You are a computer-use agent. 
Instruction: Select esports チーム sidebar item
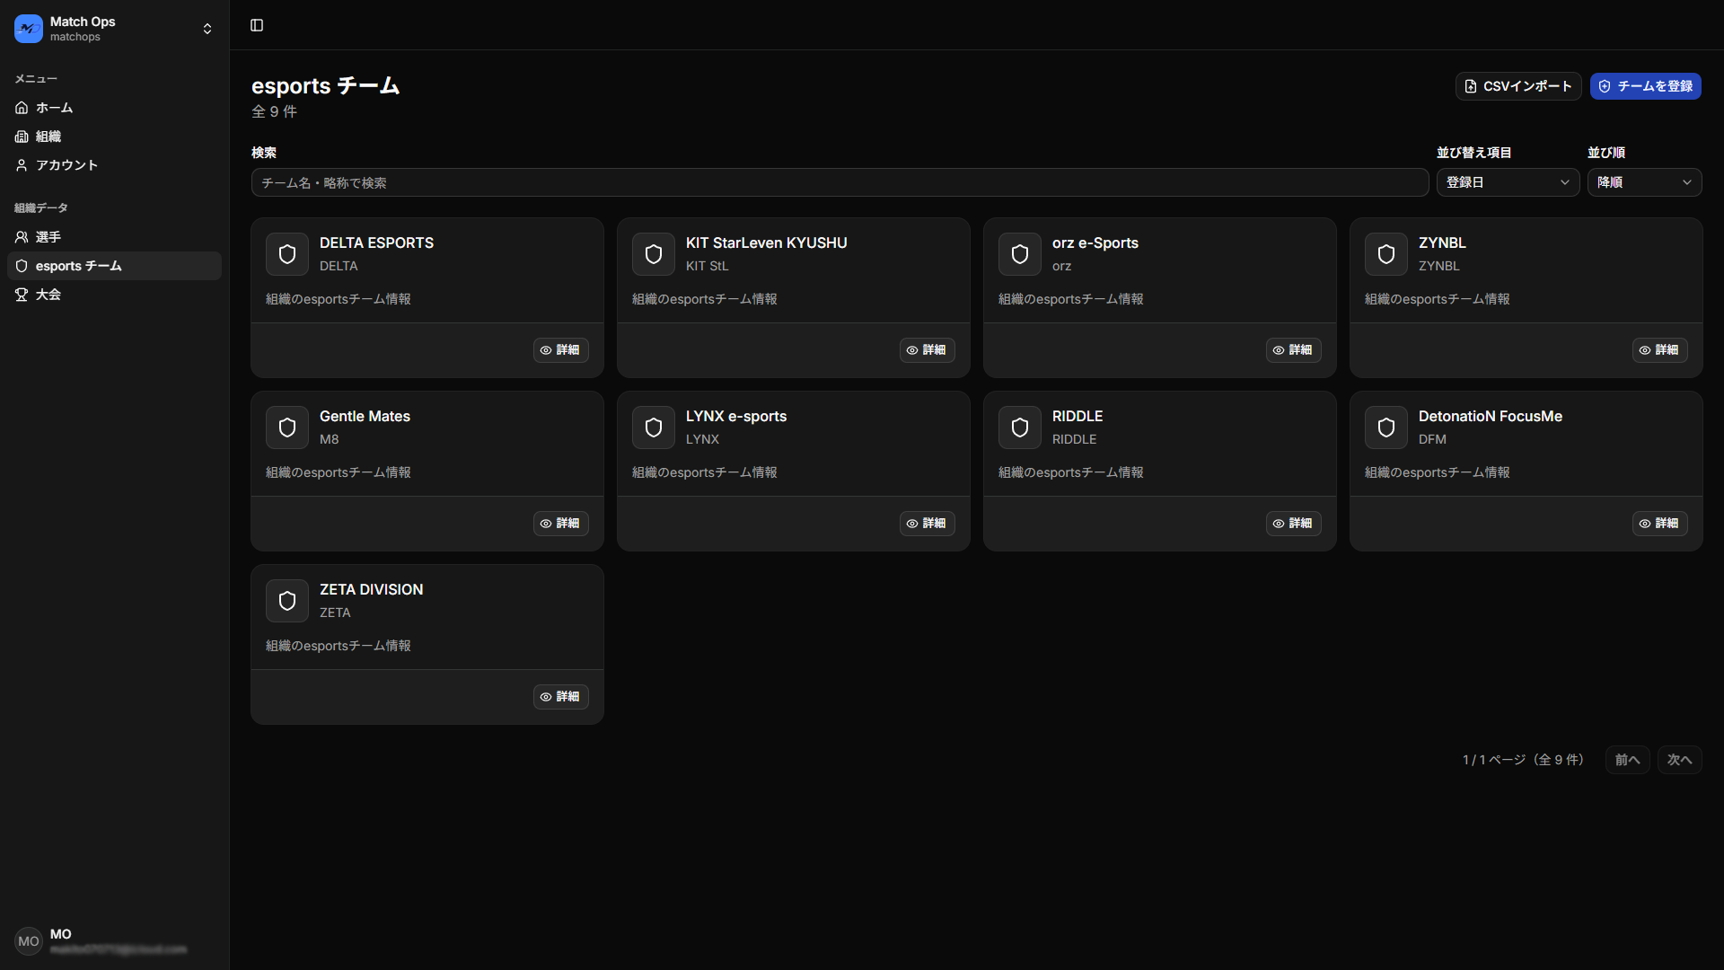point(114,266)
